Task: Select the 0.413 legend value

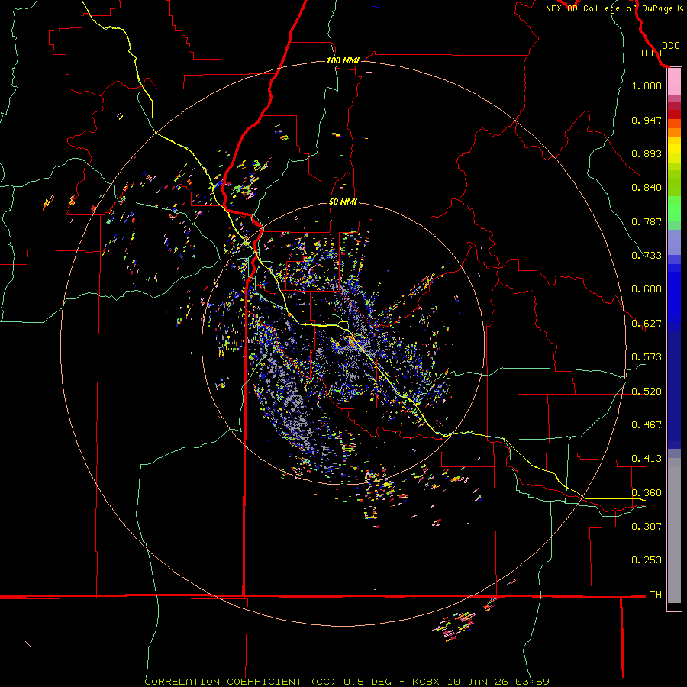Action: [647, 459]
